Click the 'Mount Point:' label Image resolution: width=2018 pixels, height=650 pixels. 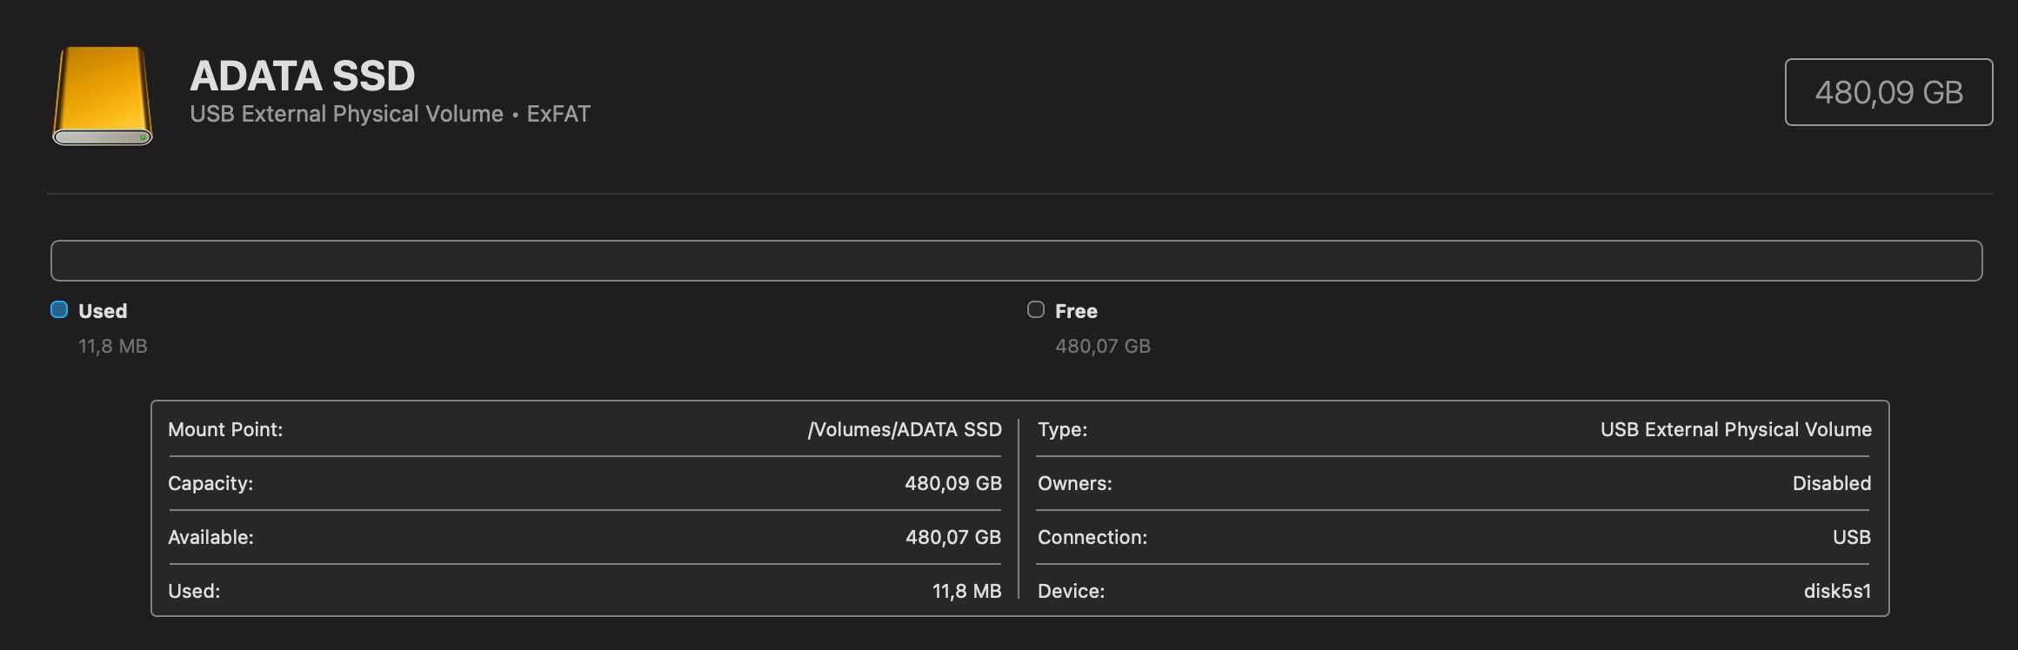click(x=225, y=429)
